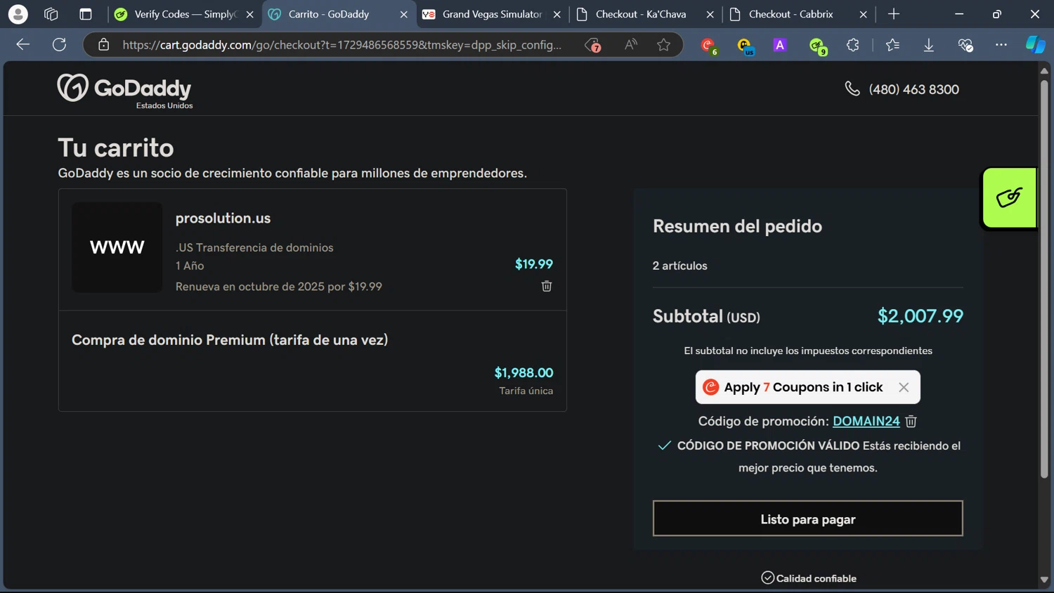The image size is (1054, 593).
Task: Toggle the vertical tabs button
Action: click(x=86, y=14)
